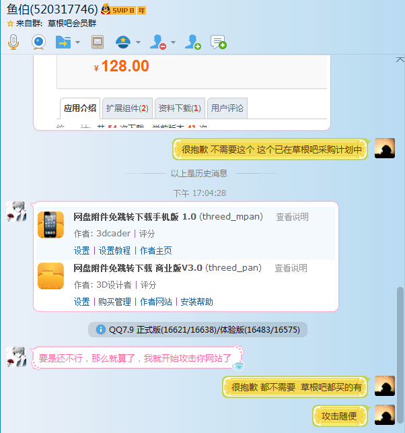Start a video call with webcam icon

(x=38, y=42)
